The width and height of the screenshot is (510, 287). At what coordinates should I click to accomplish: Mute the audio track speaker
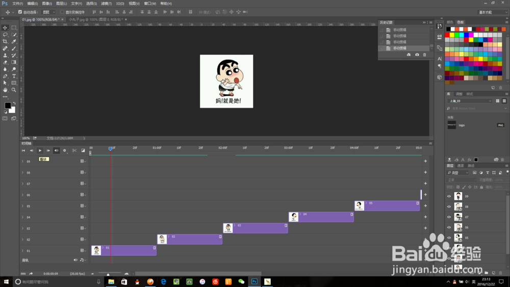pos(75,260)
